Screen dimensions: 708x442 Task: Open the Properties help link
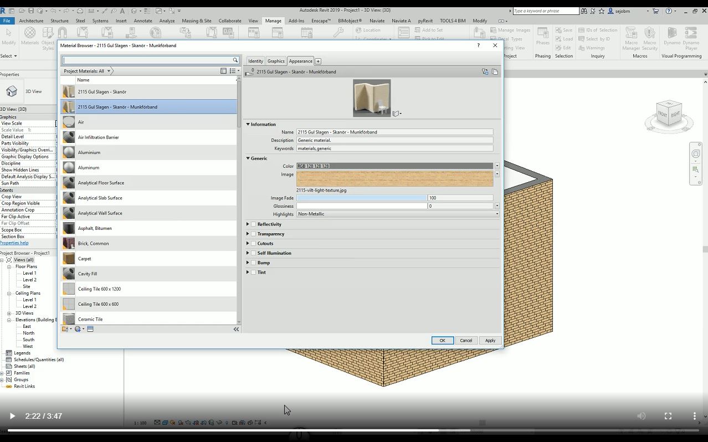pyautogui.click(x=14, y=243)
